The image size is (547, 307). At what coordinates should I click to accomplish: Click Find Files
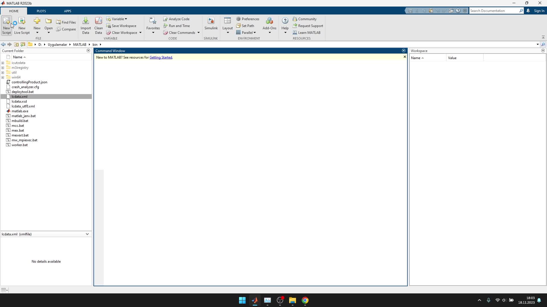[66, 22]
